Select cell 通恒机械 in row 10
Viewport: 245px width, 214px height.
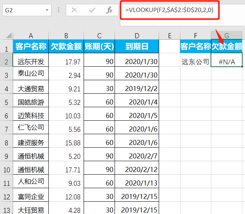coord(31,168)
